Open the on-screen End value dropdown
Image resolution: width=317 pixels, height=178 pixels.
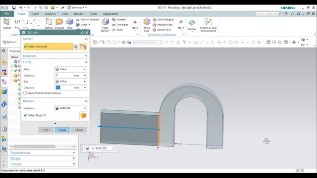113,148
